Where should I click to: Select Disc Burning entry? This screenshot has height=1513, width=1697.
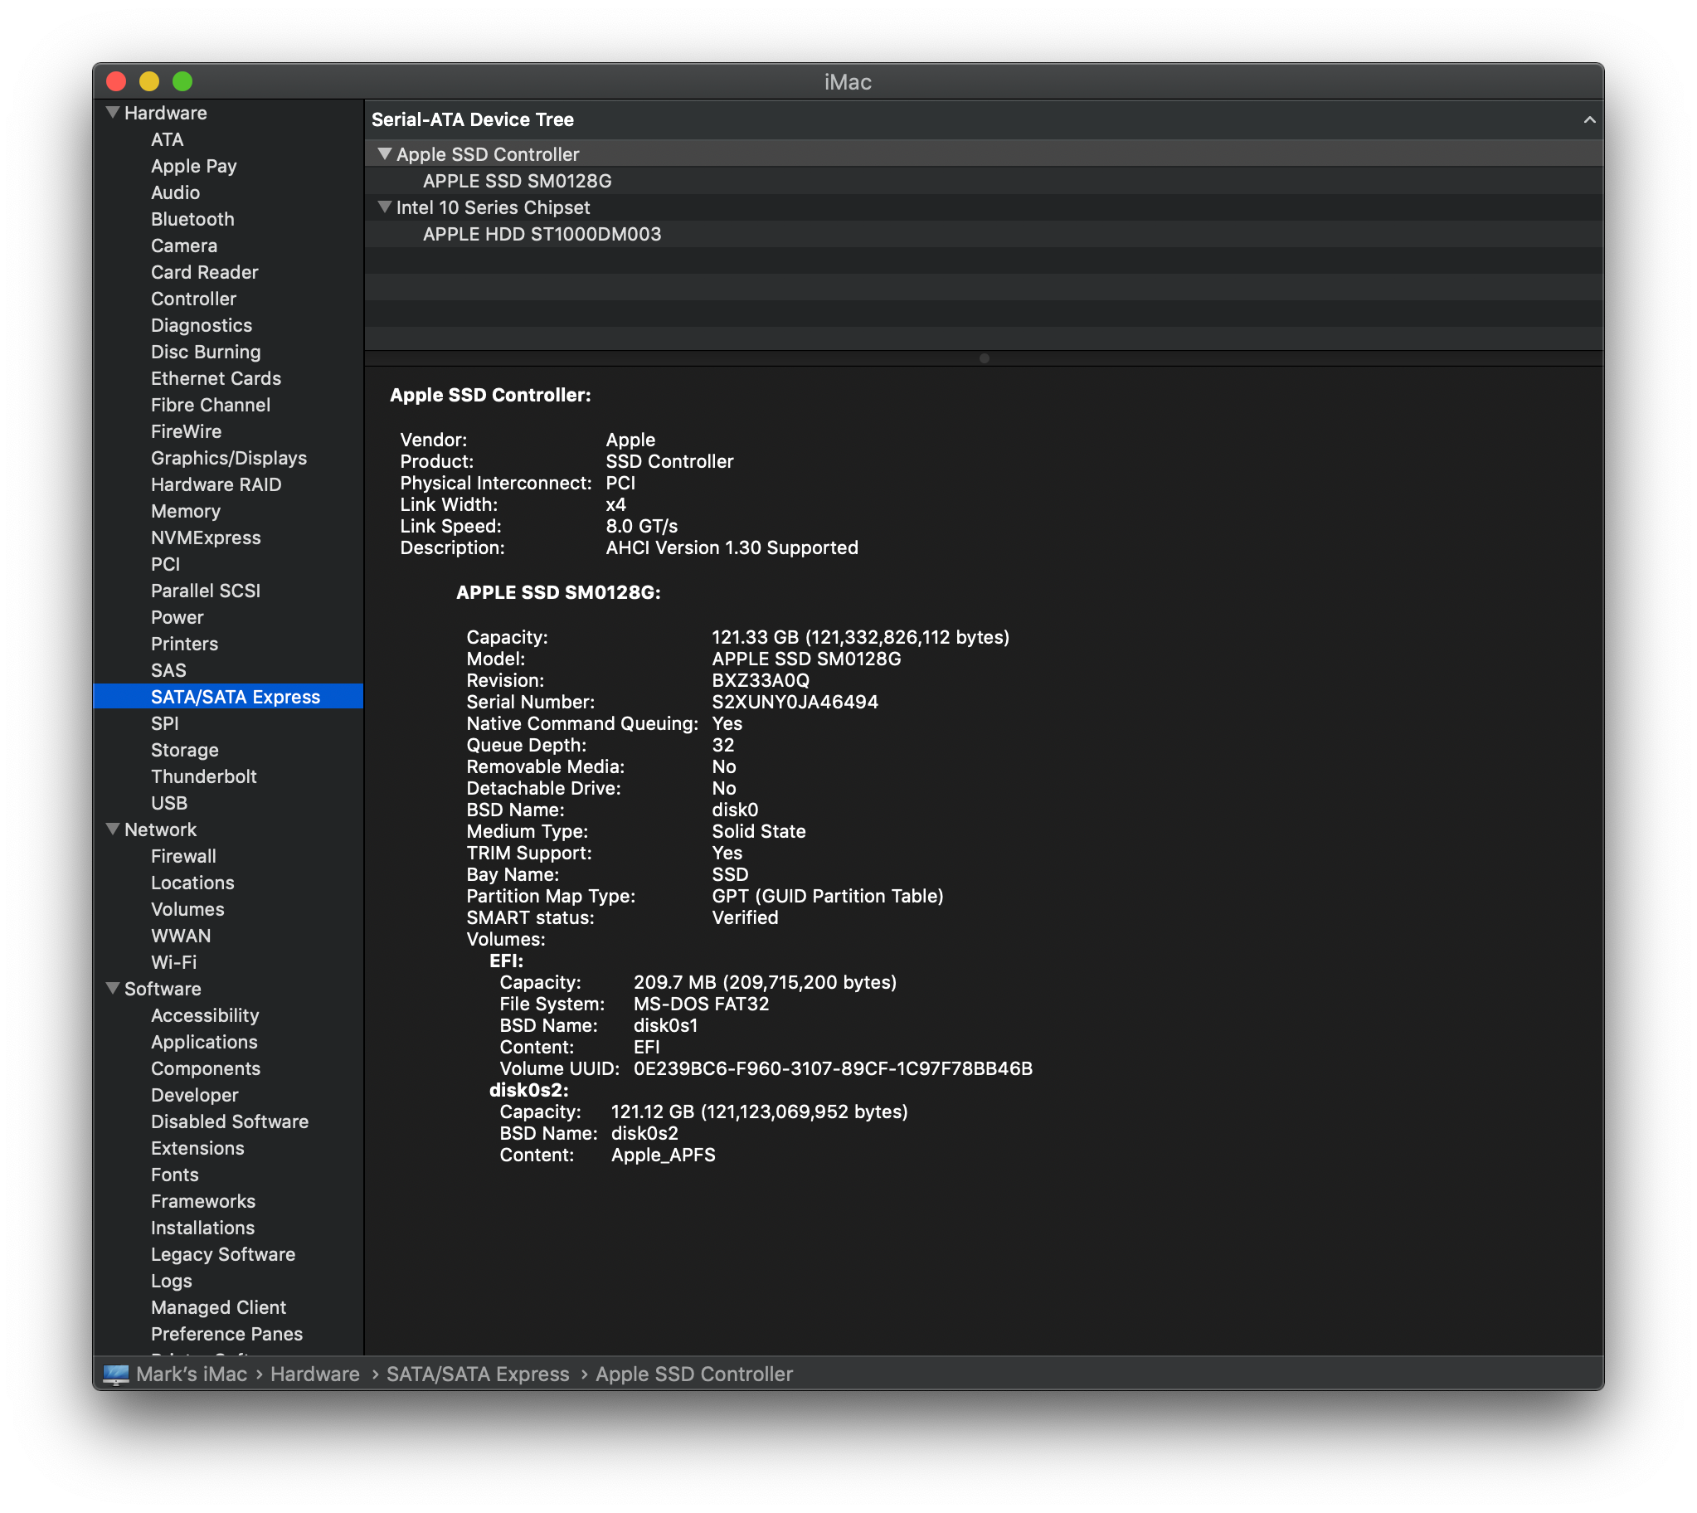click(x=205, y=353)
